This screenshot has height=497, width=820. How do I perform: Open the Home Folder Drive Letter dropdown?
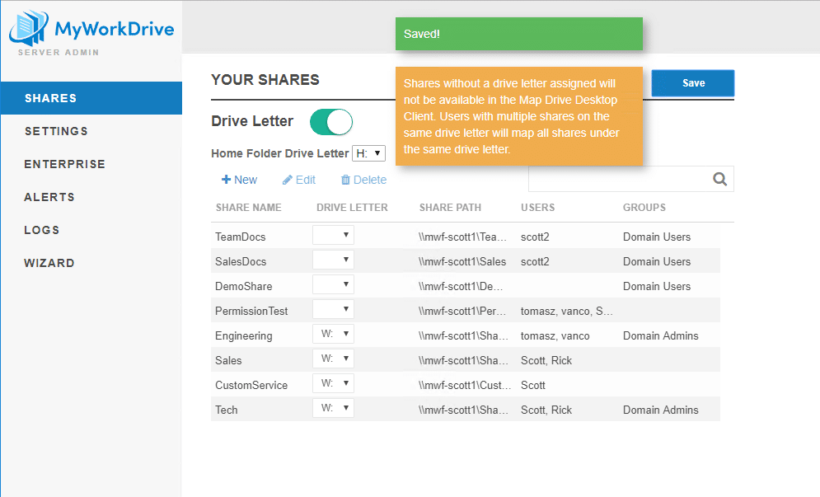368,153
